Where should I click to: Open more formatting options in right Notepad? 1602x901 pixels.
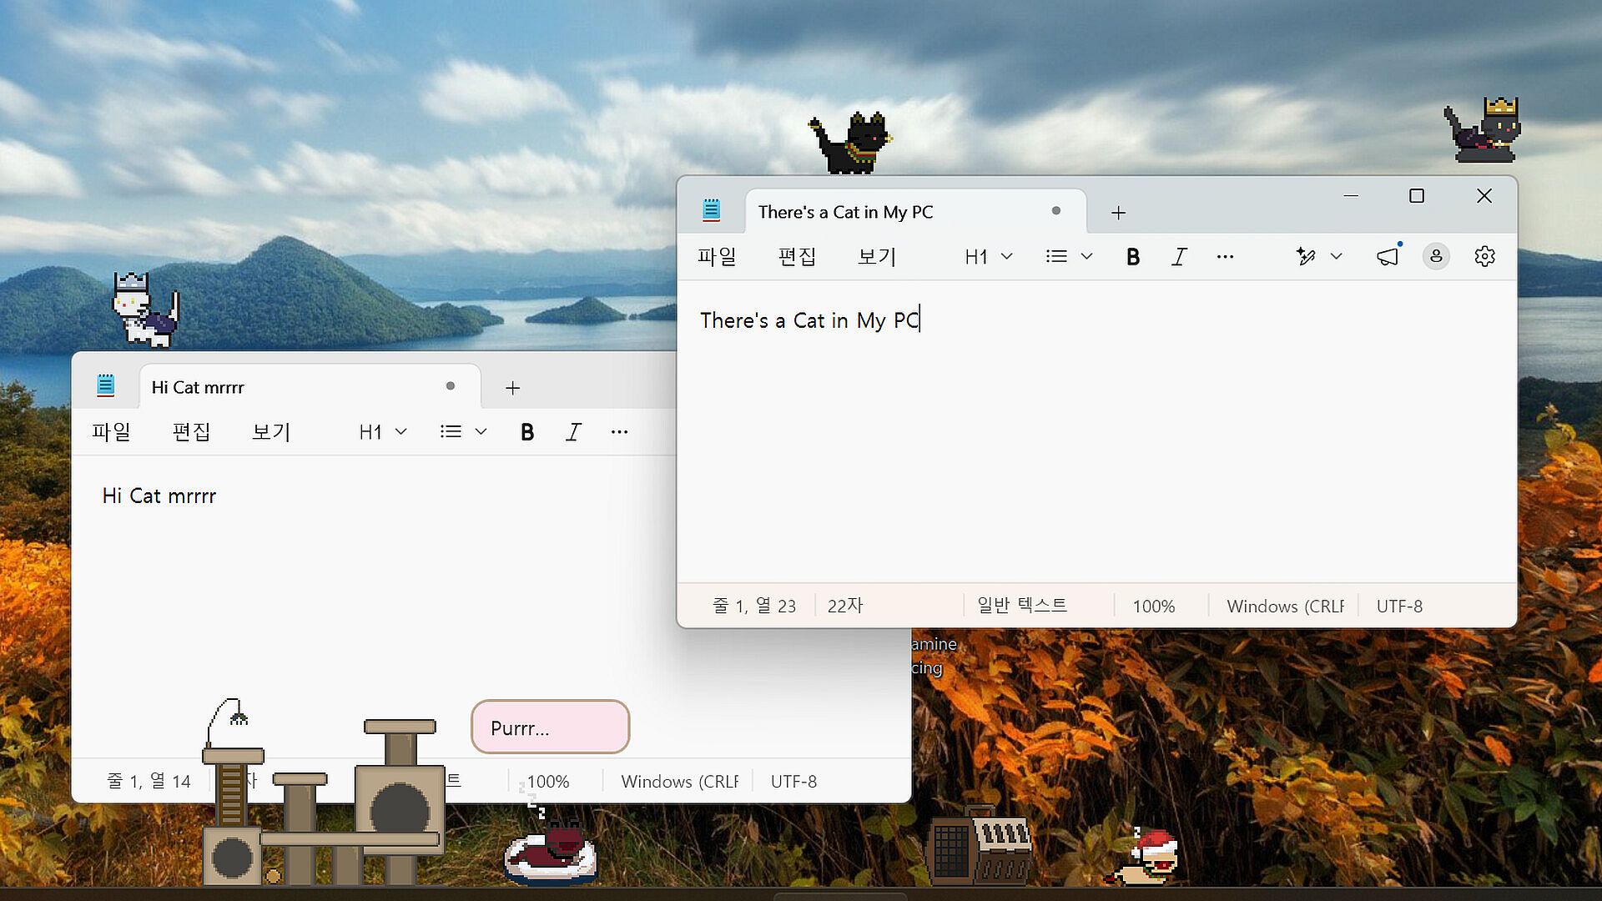(1225, 257)
